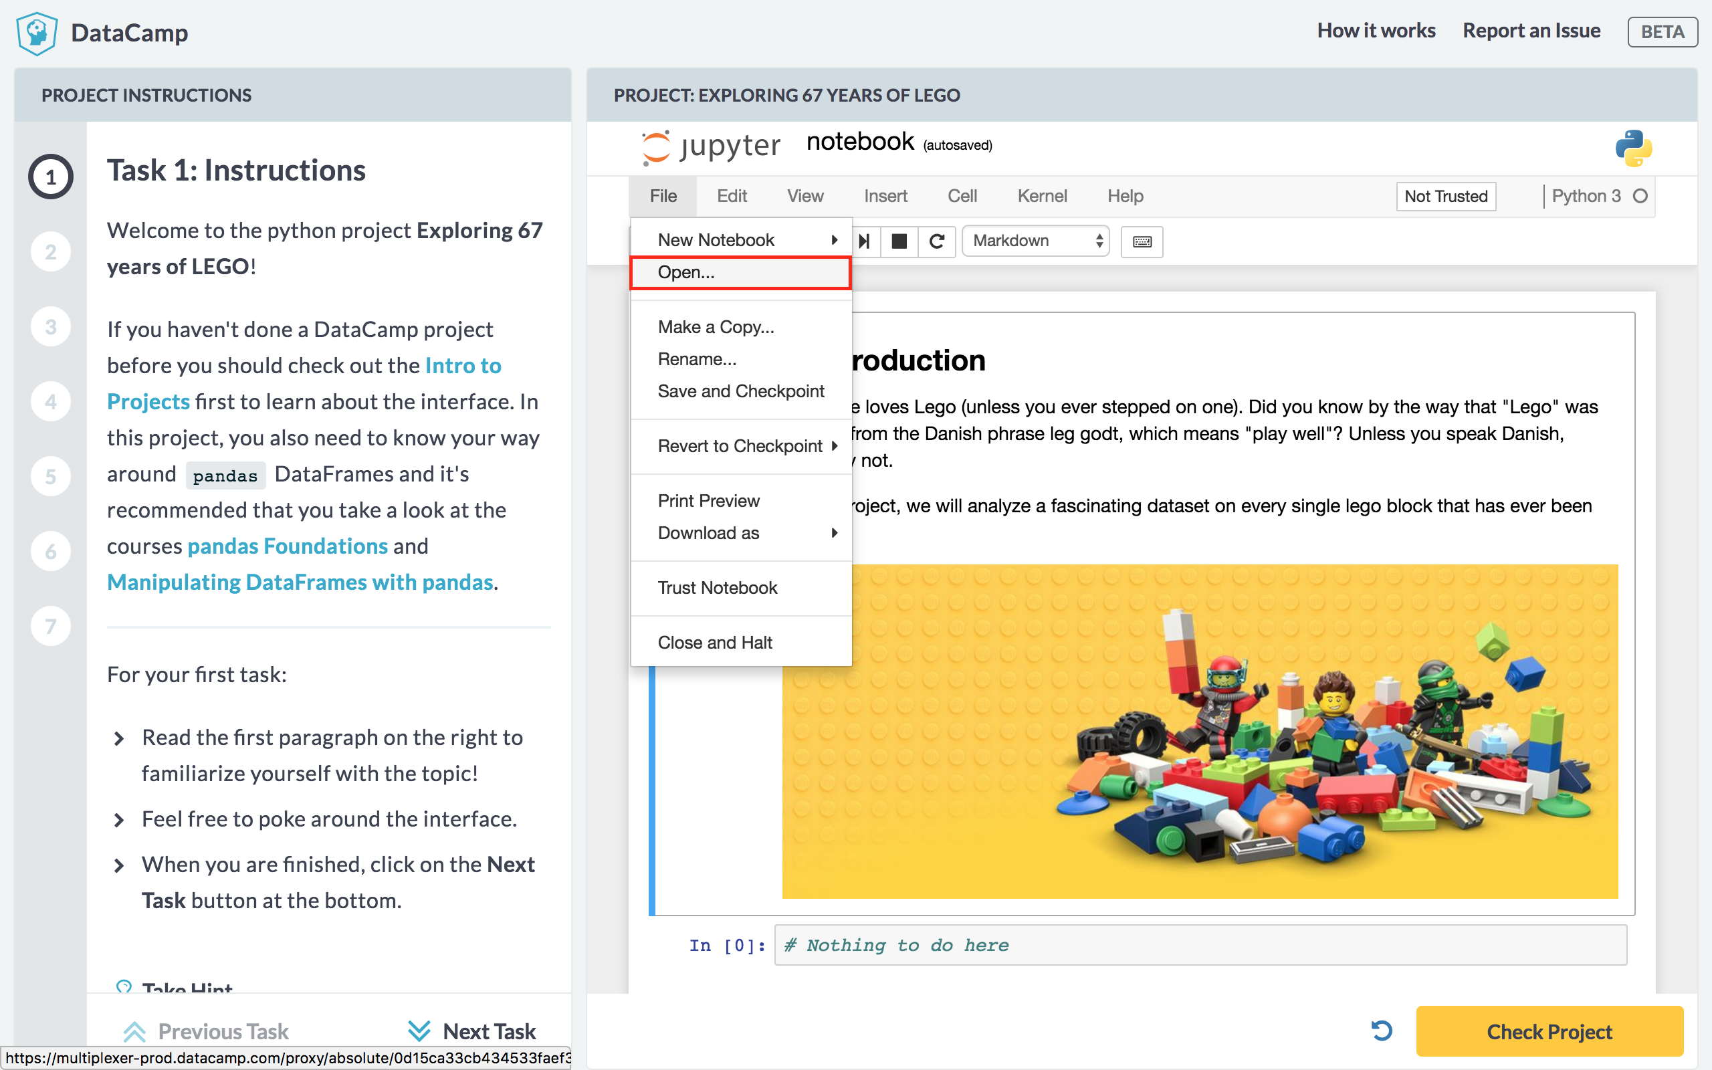The height and width of the screenshot is (1070, 1712).
Task: Click the reset project circular arrow icon
Action: click(1382, 1031)
